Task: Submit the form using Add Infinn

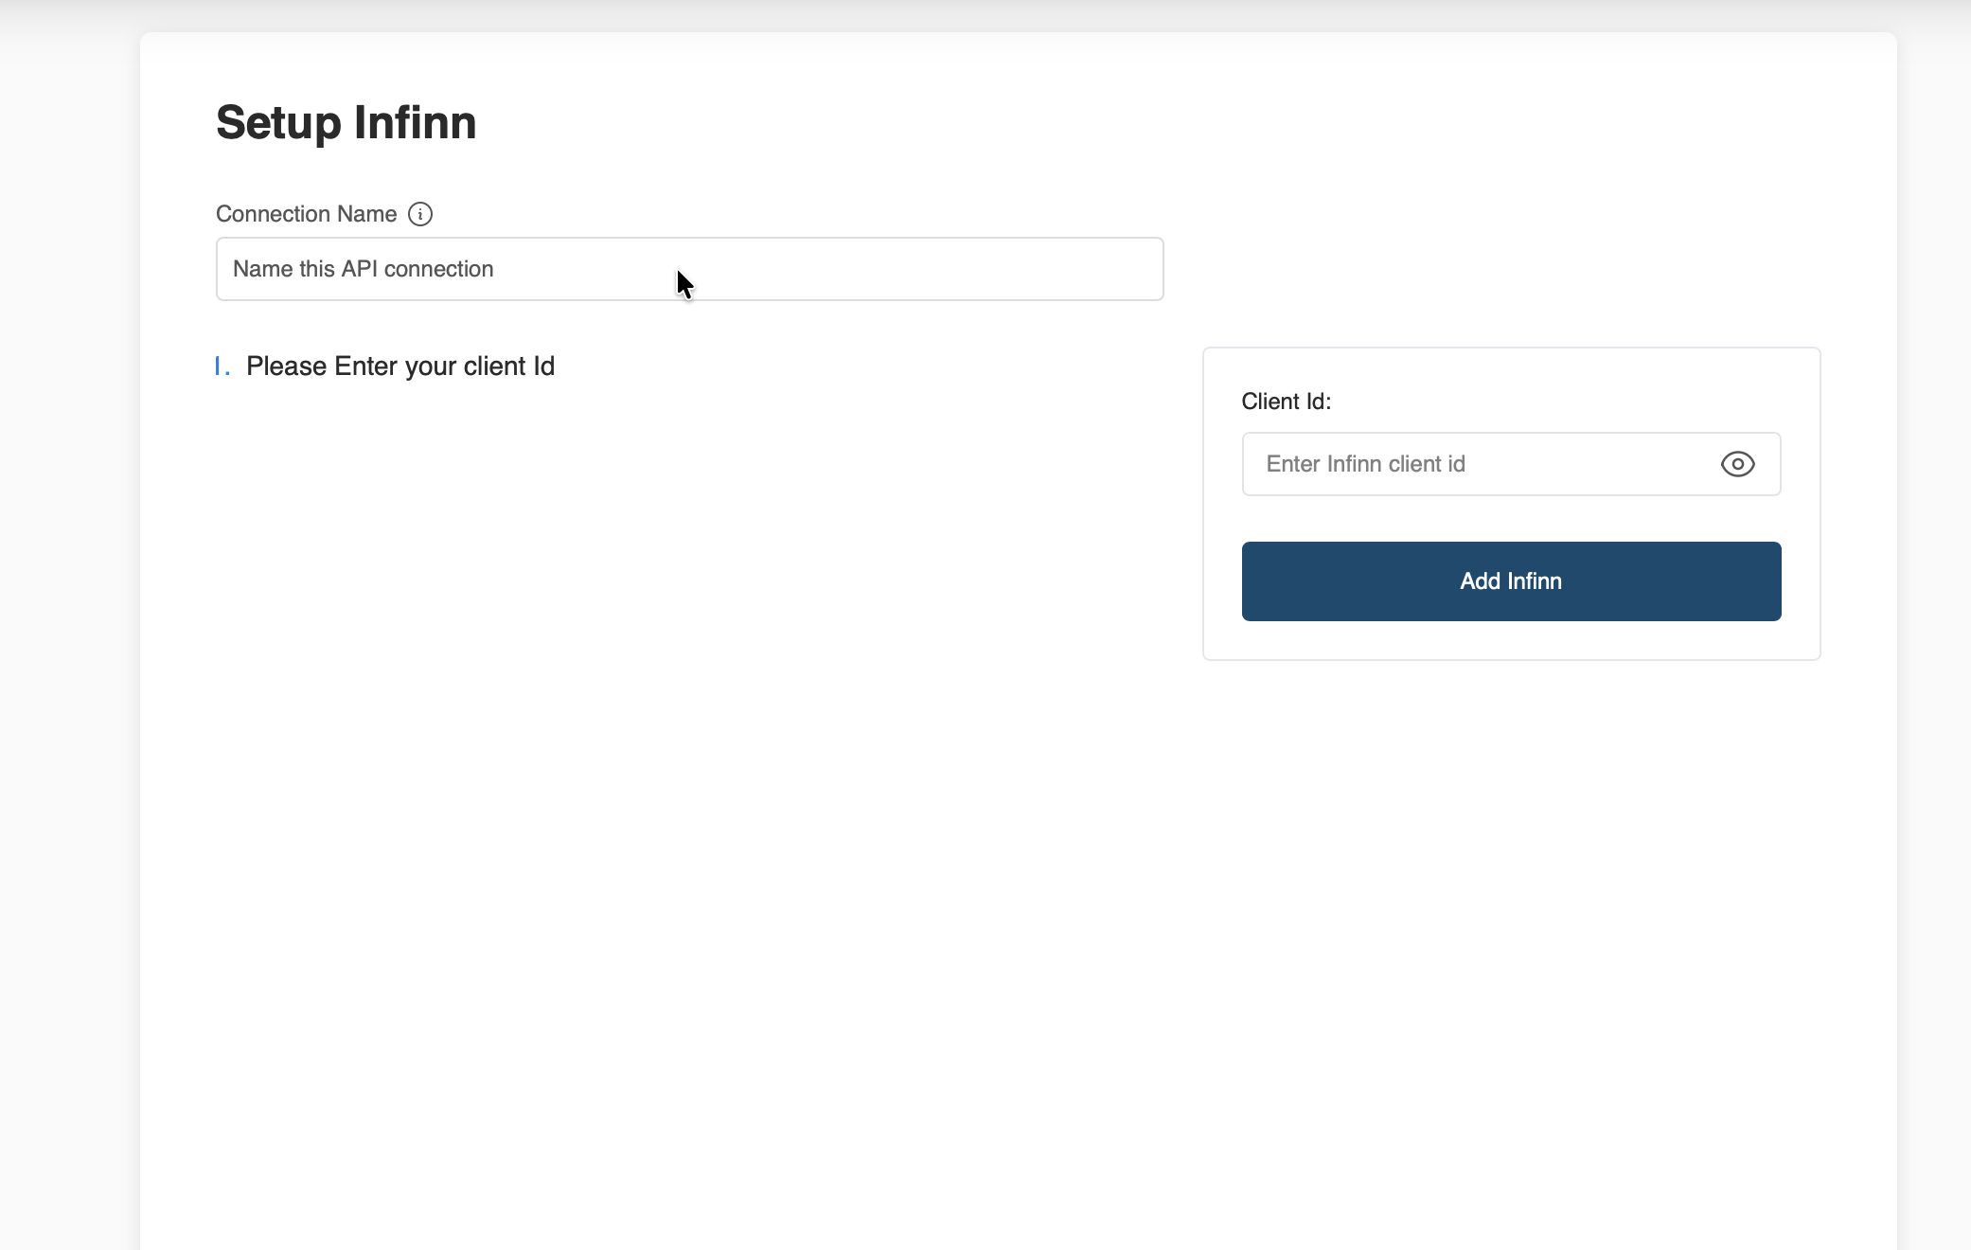Action: 1511,581
